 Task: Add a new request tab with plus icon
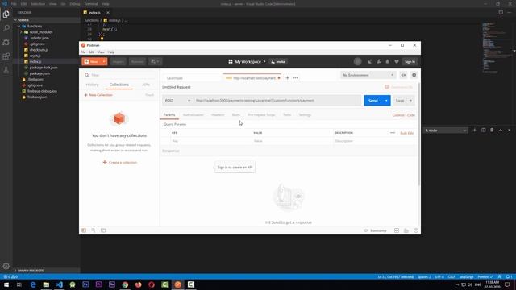click(287, 78)
